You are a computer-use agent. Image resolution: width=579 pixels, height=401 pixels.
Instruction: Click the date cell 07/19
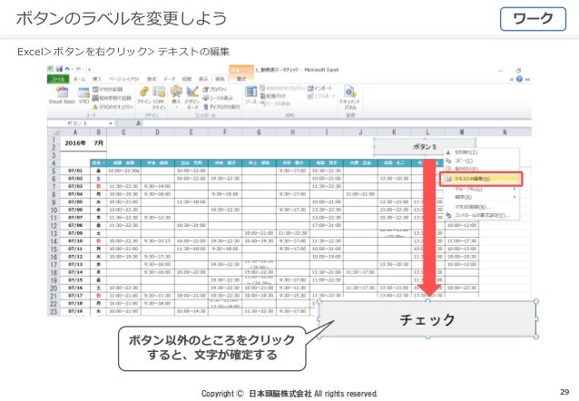coord(75,311)
